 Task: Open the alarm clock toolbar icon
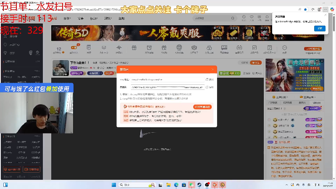(x=149, y=49)
